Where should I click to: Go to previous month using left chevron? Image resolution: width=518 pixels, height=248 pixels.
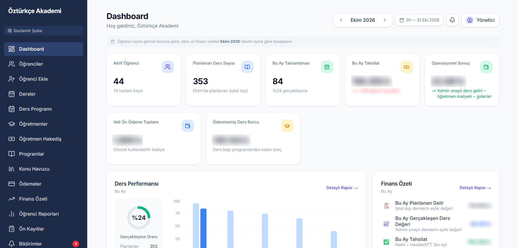(341, 20)
